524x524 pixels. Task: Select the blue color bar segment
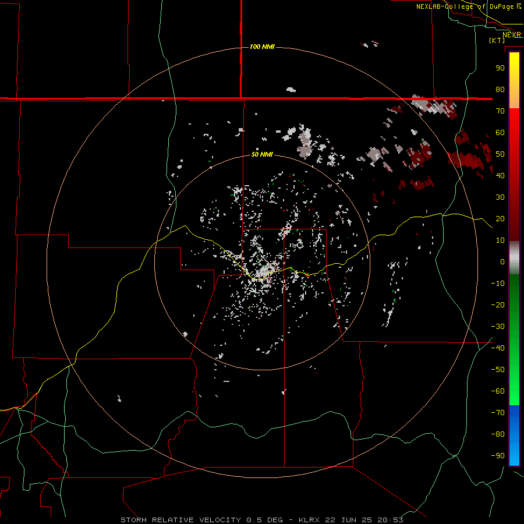(514, 436)
